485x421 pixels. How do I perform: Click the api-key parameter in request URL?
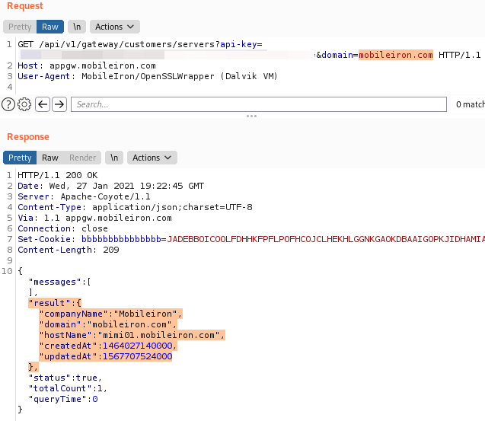point(238,45)
